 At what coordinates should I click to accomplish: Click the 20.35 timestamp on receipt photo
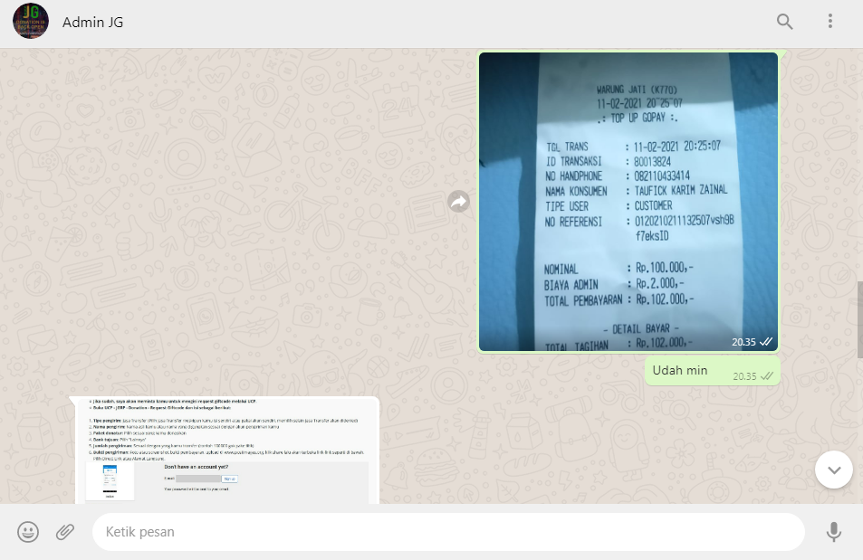[x=743, y=342]
